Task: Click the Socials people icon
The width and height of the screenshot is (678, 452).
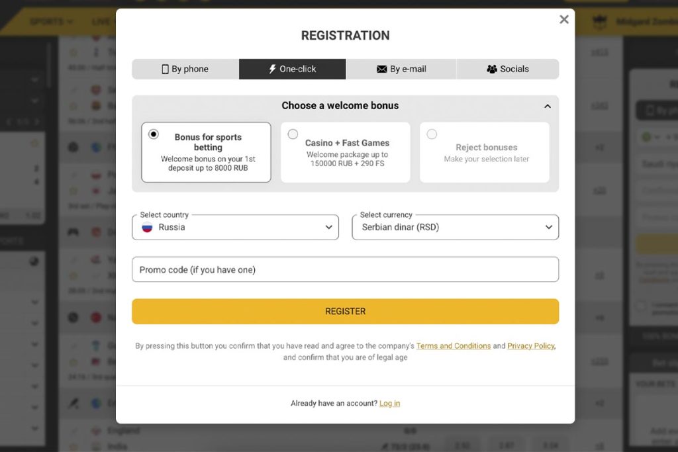Action: click(492, 69)
